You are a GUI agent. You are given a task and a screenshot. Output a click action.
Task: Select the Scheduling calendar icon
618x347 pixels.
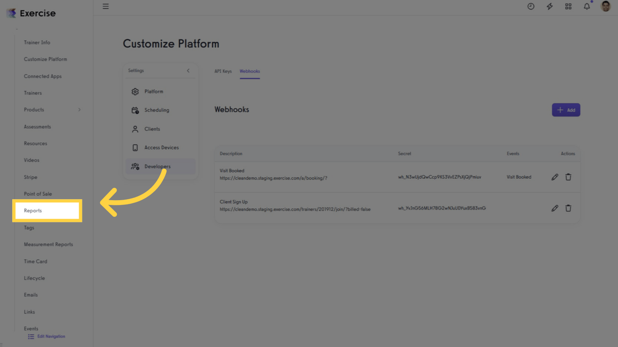135,110
